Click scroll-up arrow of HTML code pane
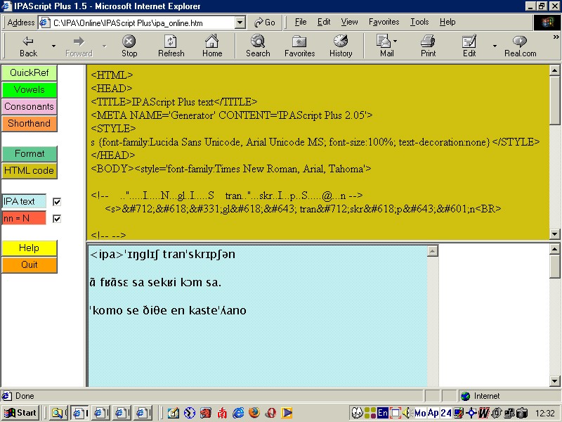Image resolution: width=562 pixels, height=422 pixels. [x=554, y=70]
